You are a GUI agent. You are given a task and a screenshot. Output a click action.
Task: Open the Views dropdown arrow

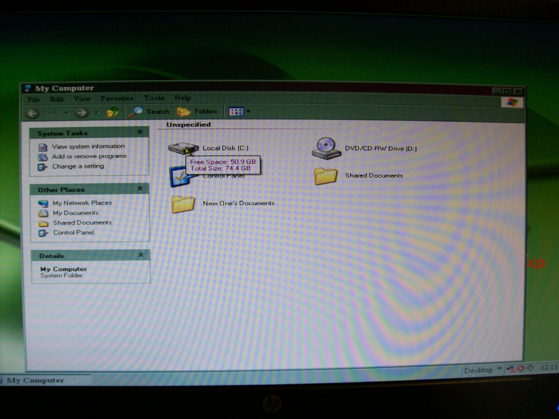point(248,111)
